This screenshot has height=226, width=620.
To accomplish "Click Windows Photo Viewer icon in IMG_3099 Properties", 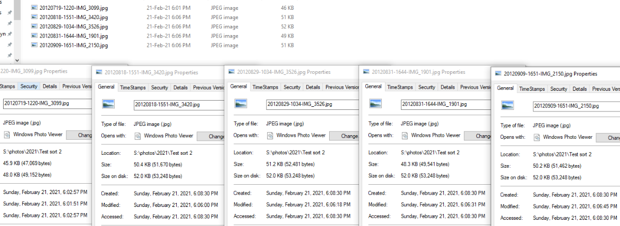I will 7,135.
